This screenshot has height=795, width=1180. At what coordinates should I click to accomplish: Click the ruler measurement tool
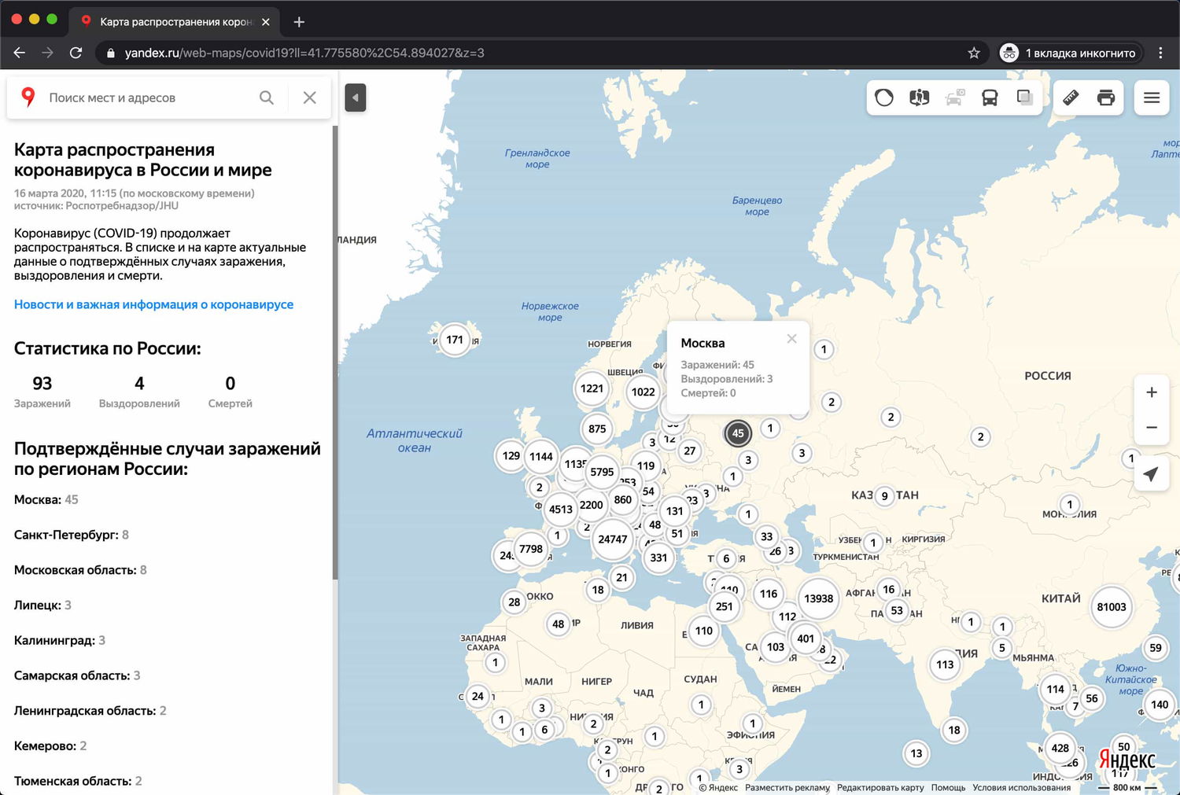(x=1071, y=98)
